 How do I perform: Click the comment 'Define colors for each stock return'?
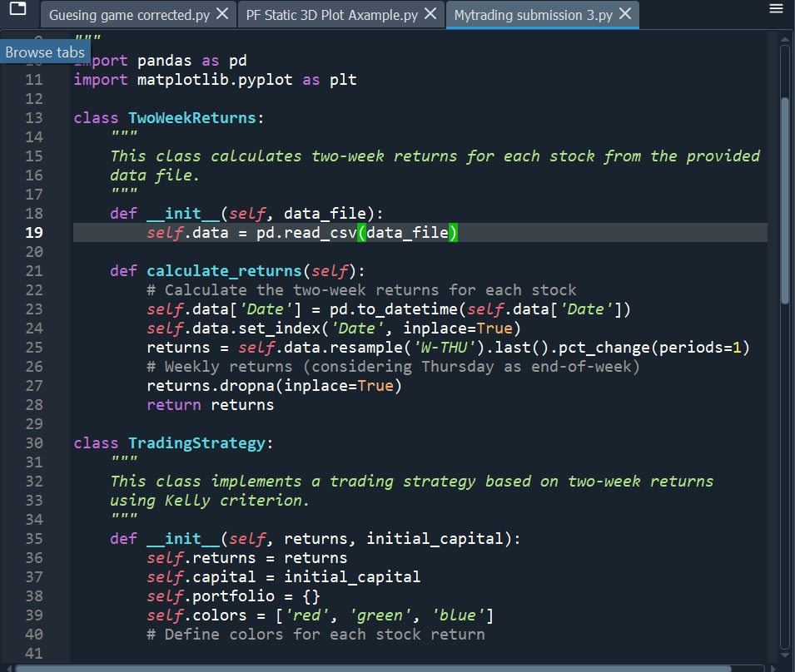click(x=316, y=635)
